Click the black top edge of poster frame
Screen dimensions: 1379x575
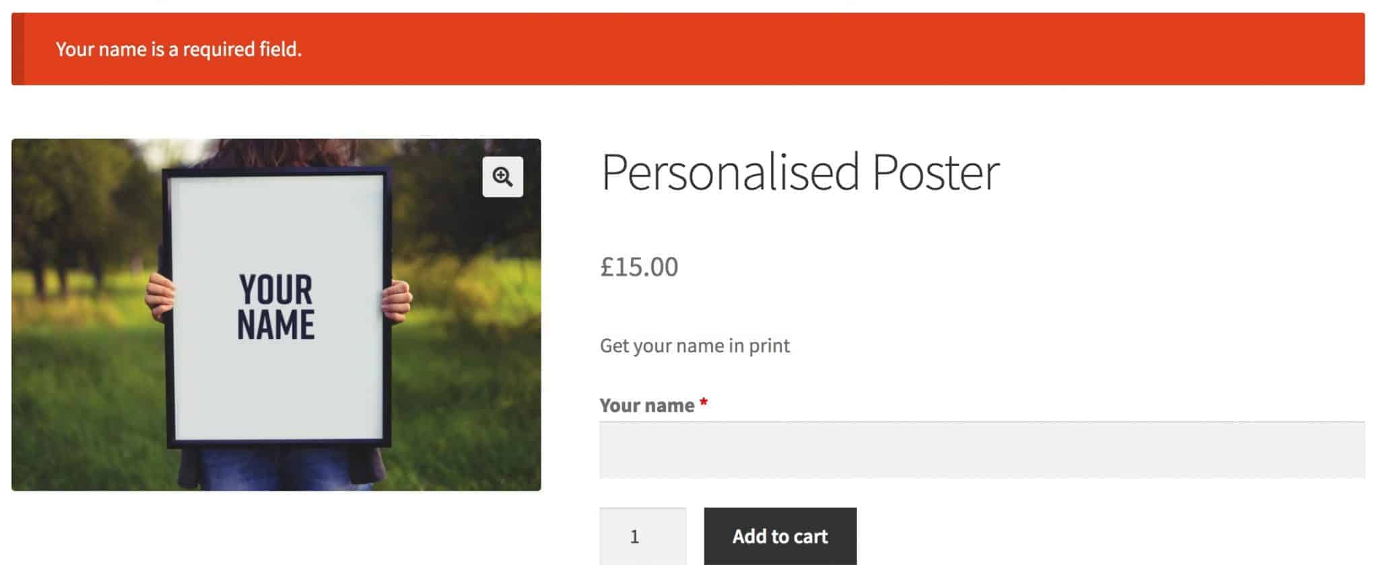point(276,172)
